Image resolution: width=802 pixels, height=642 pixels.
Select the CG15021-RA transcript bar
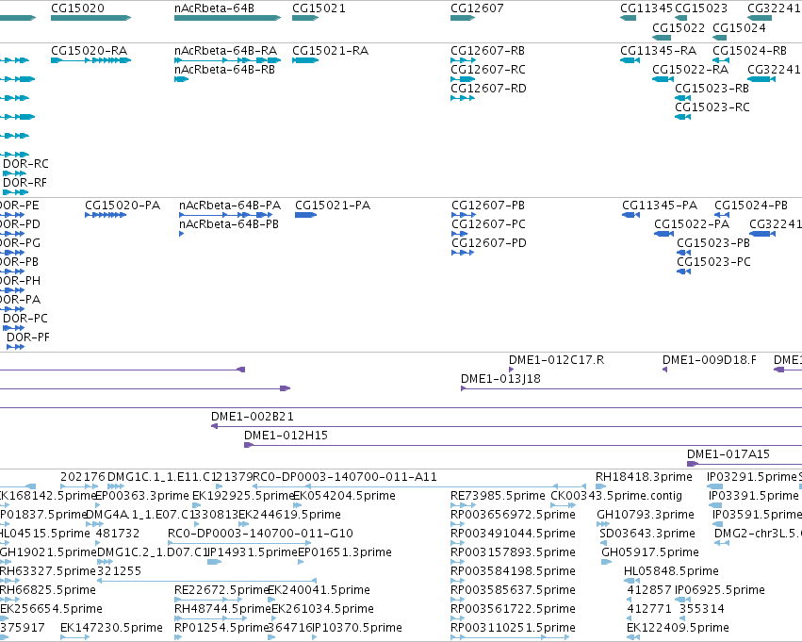tap(305, 60)
